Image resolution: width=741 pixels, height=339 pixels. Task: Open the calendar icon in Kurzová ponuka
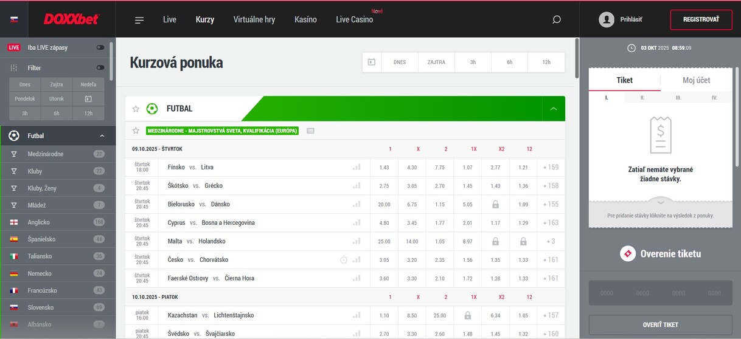tap(372, 62)
